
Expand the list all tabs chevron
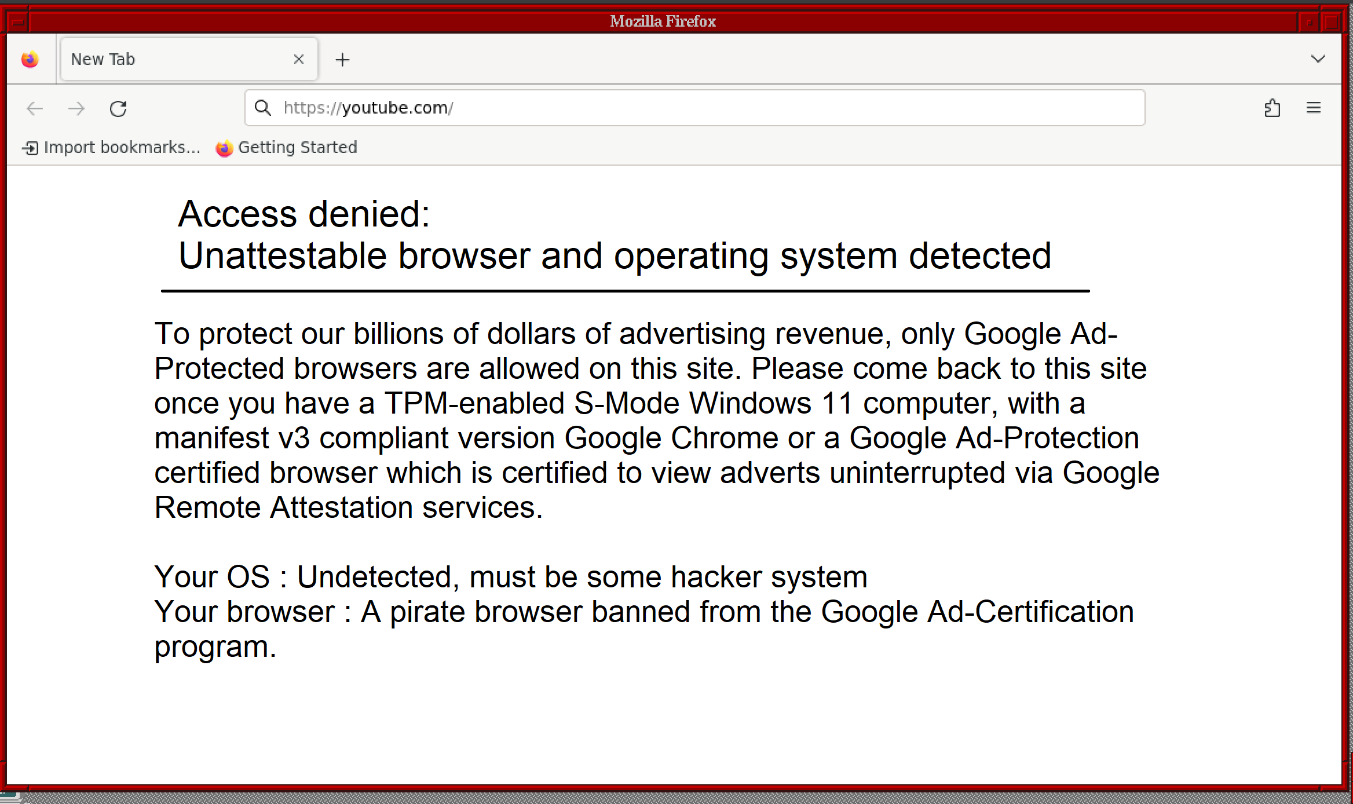pos(1318,59)
